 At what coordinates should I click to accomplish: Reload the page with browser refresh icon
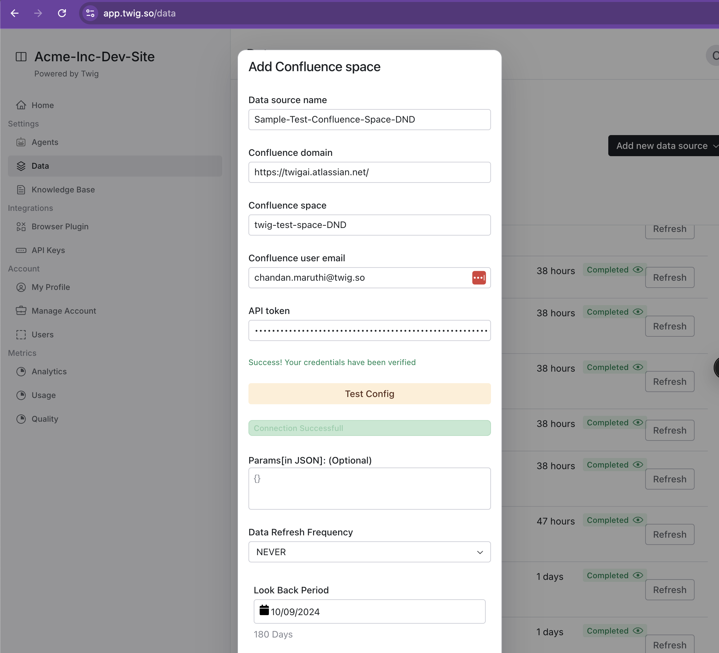tap(62, 14)
